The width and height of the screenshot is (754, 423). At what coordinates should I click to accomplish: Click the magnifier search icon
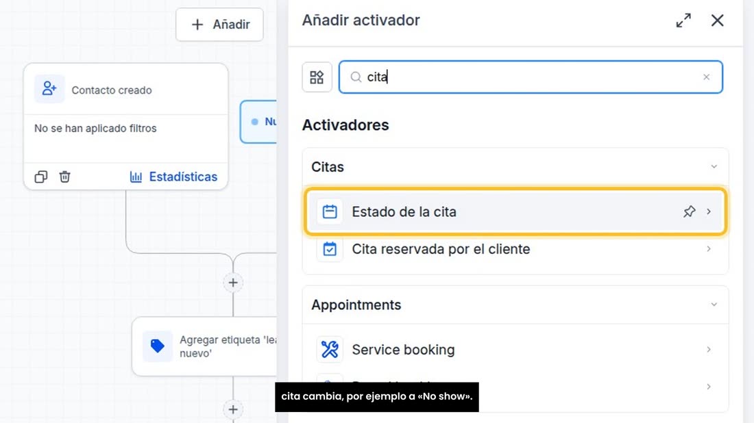click(x=355, y=77)
